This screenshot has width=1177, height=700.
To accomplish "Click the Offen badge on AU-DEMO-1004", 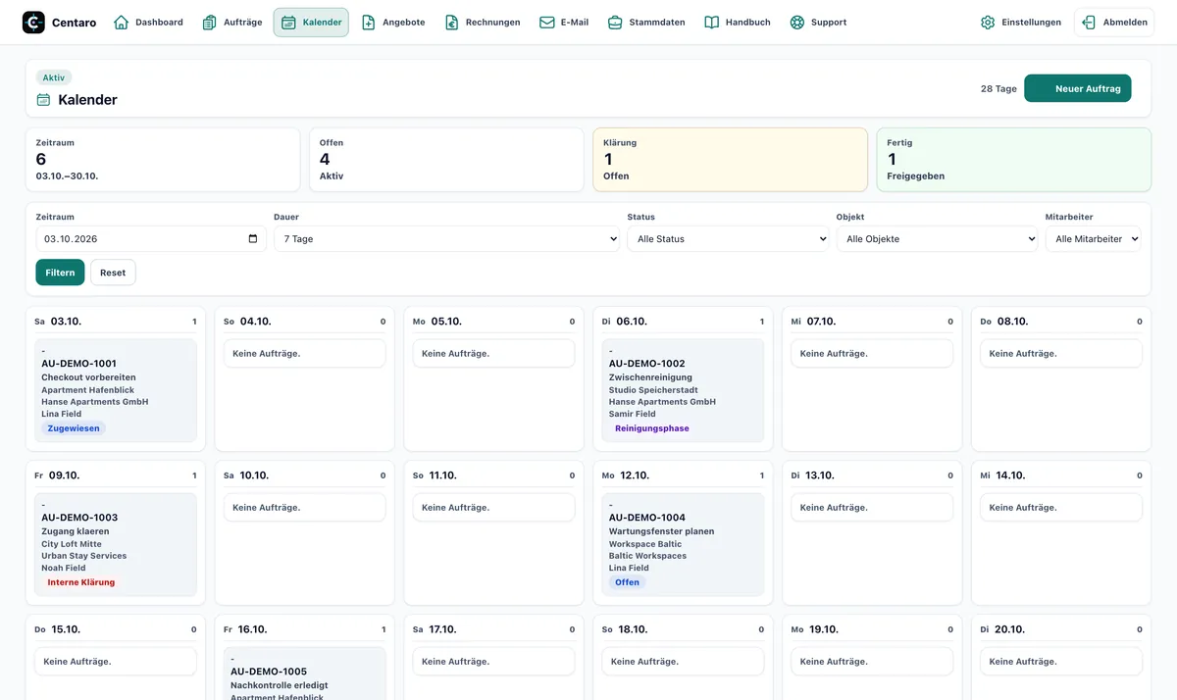I will pyautogui.click(x=628, y=582).
